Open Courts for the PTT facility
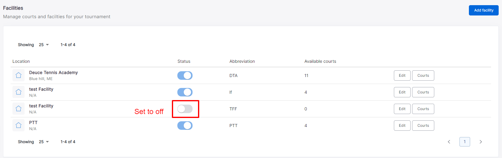This screenshot has width=502, height=158. click(x=423, y=126)
